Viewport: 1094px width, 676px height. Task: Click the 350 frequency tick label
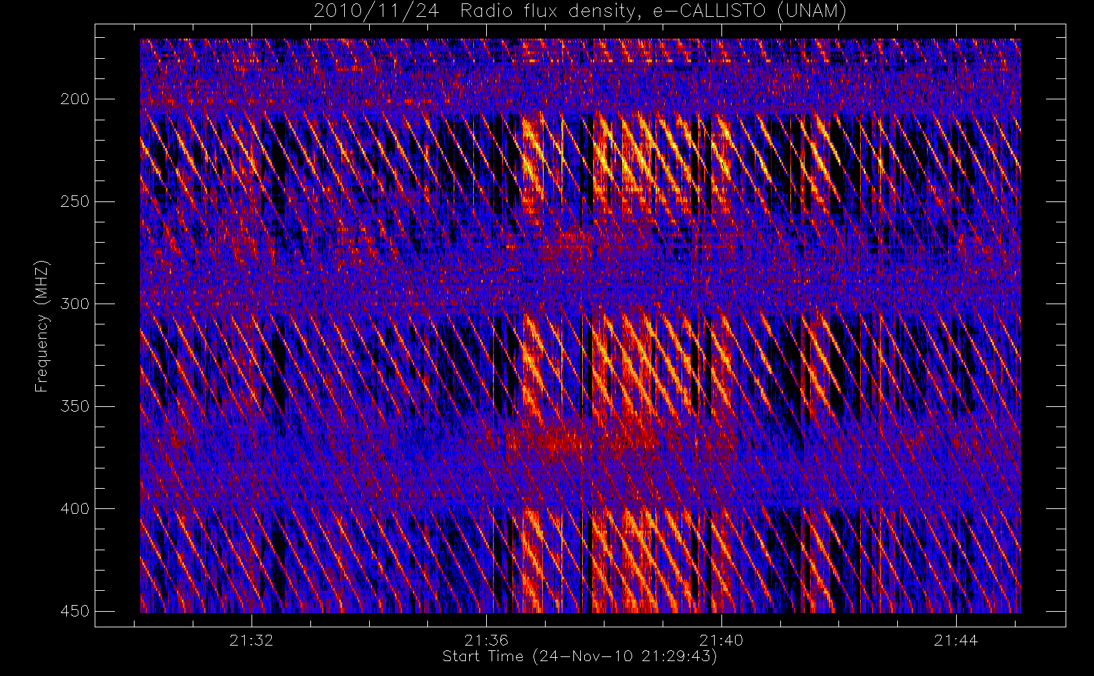coord(74,406)
